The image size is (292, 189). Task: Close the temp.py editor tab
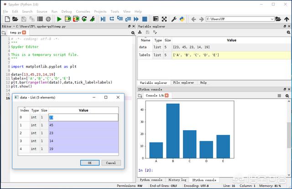click(x=24, y=32)
